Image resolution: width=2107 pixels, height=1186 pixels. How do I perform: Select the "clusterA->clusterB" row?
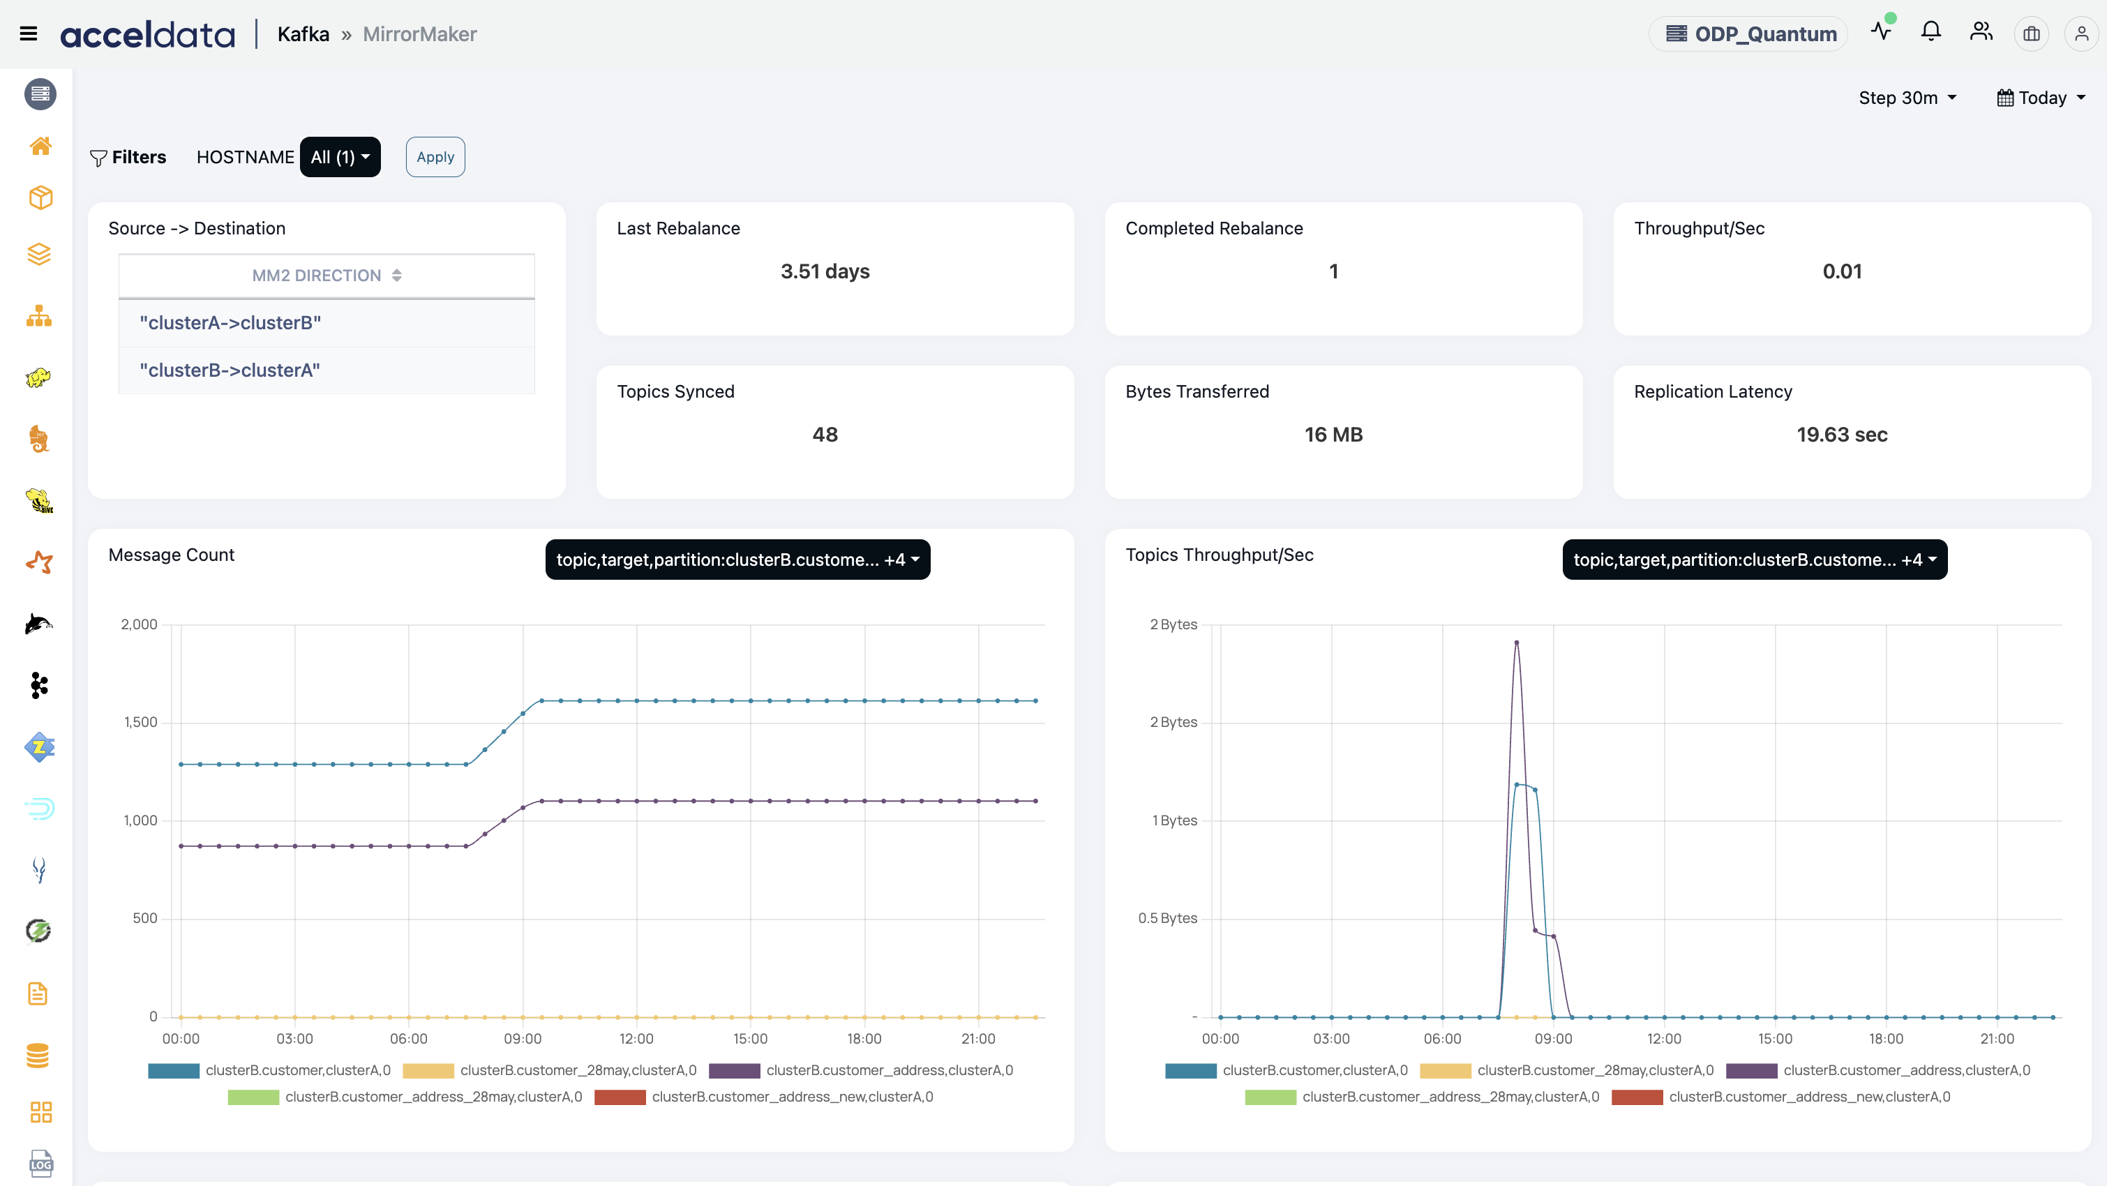(327, 323)
